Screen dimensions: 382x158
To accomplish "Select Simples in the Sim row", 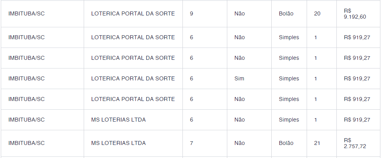I will click(289, 78).
